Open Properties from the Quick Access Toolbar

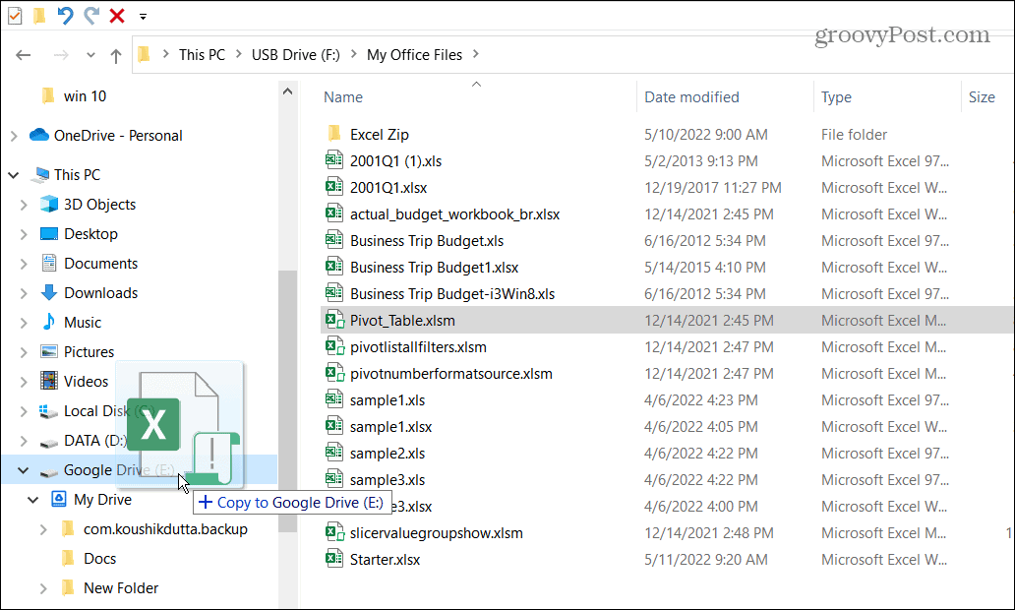pyautogui.click(x=15, y=16)
